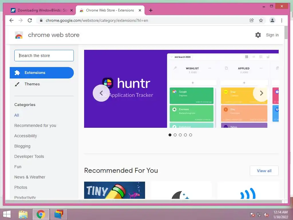
Task: Choose the Developer Tools category
Action: (x=29, y=156)
